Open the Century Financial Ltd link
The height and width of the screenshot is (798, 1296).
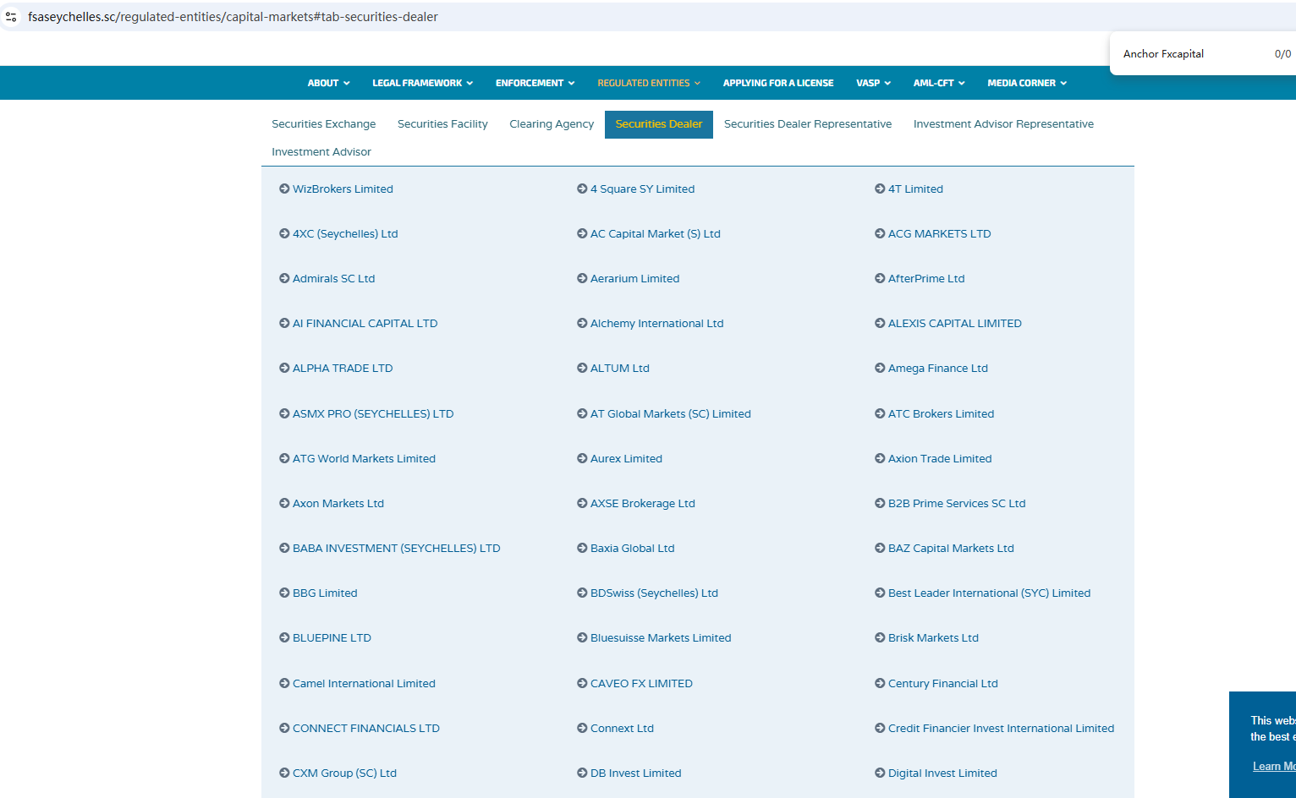click(x=943, y=683)
